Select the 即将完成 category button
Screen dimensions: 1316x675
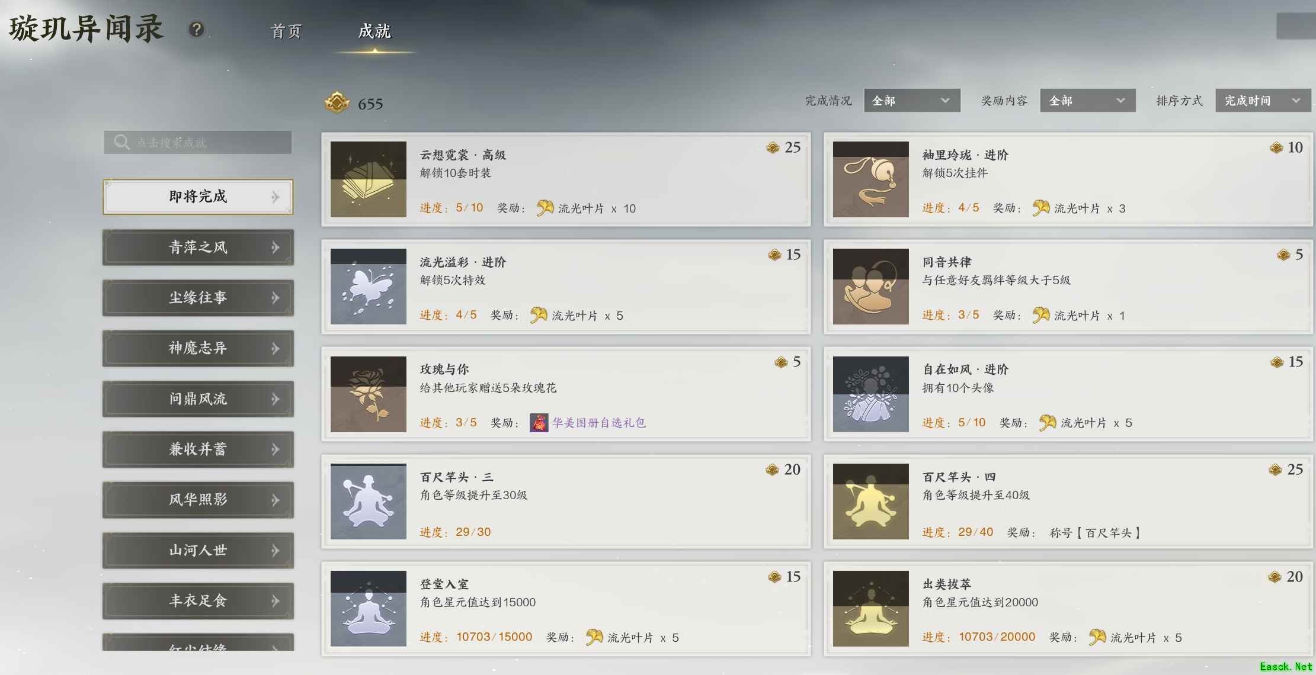[x=198, y=197]
